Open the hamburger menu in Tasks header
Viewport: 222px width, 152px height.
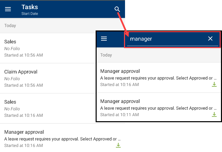coord(8,9)
